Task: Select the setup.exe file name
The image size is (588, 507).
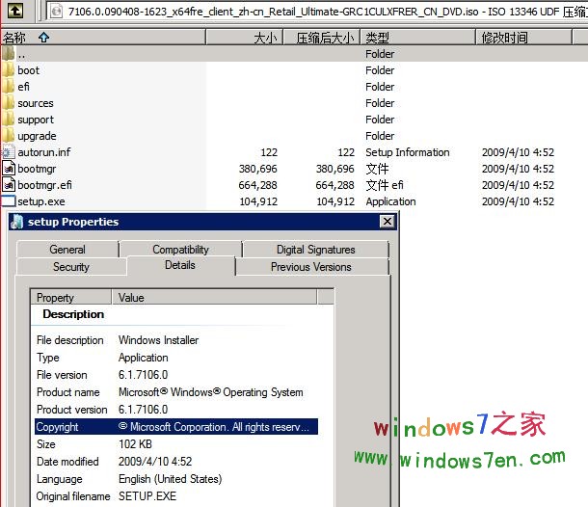Action: [x=41, y=201]
